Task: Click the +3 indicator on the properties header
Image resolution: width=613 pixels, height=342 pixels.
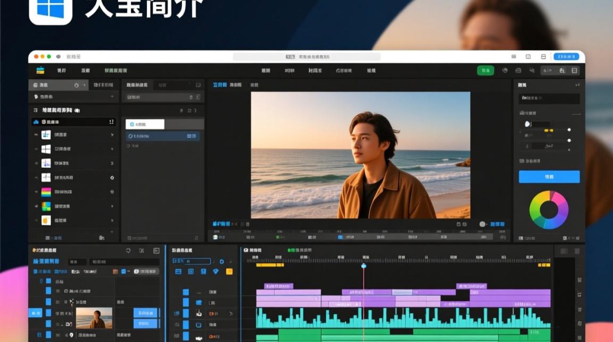Action: 577,85
